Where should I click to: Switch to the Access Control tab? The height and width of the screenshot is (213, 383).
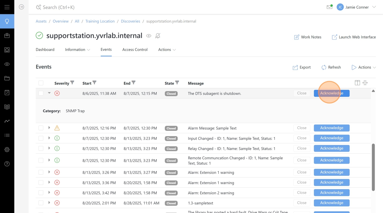[x=135, y=50]
